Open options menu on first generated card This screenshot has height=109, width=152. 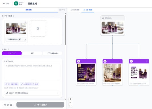94,61
